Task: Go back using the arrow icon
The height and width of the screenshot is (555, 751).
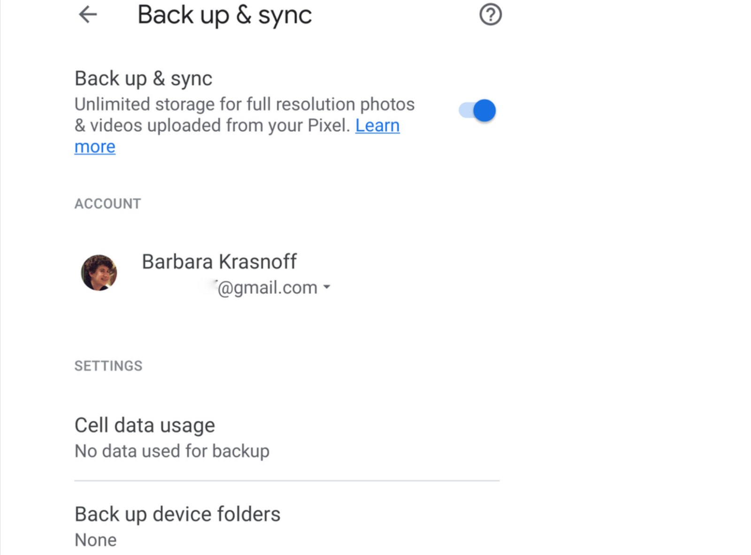Action: pos(88,15)
